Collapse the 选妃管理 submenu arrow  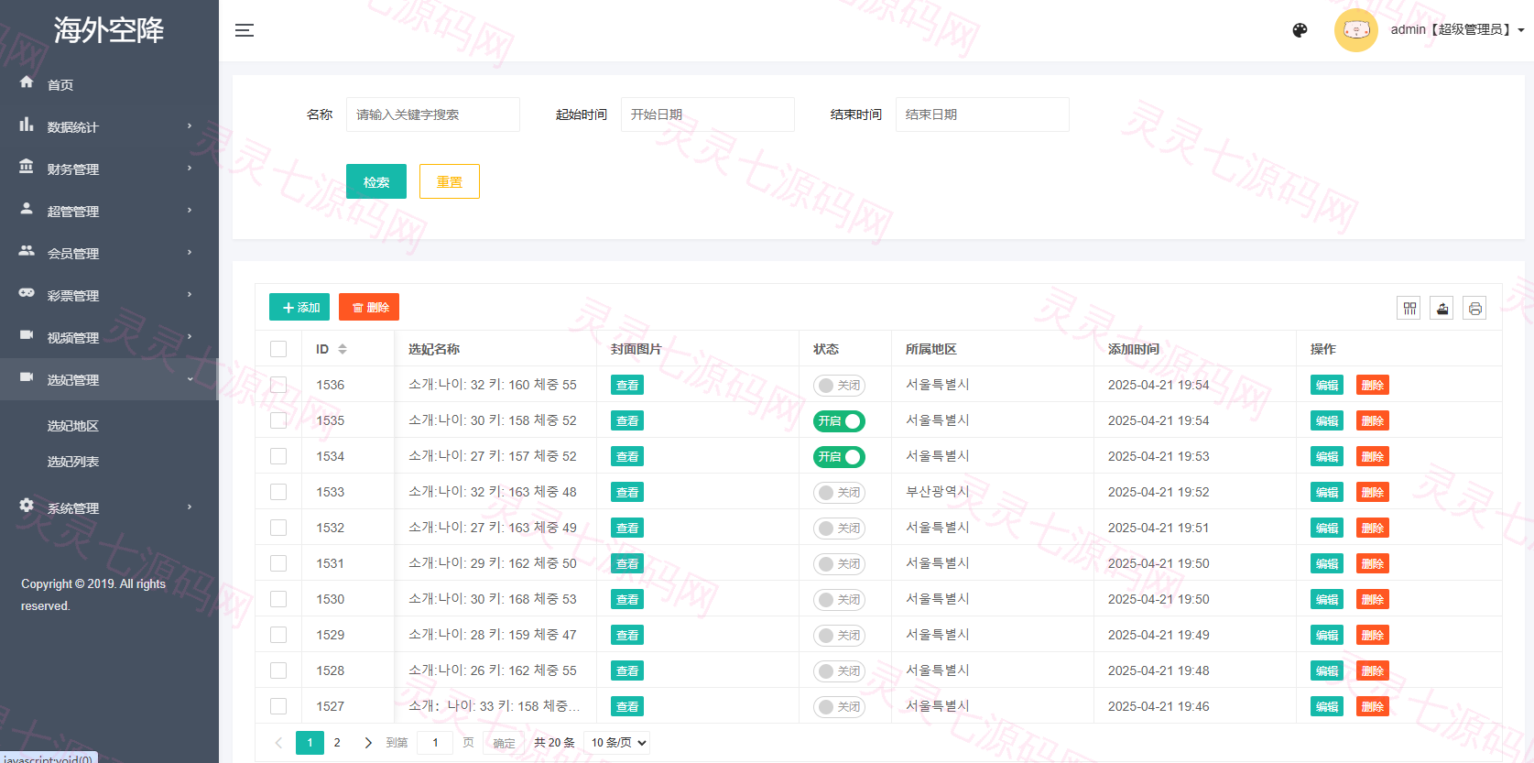190,379
